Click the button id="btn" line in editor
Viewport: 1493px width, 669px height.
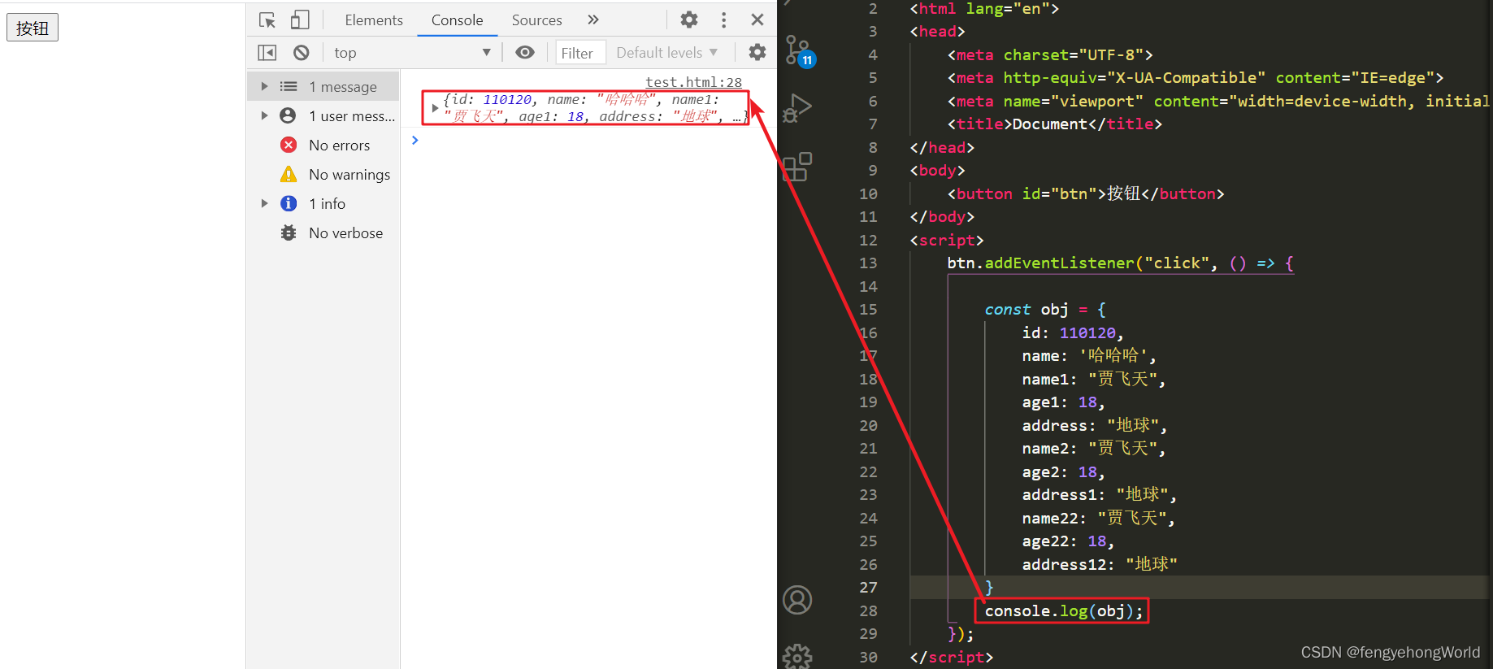[x=1085, y=193]
